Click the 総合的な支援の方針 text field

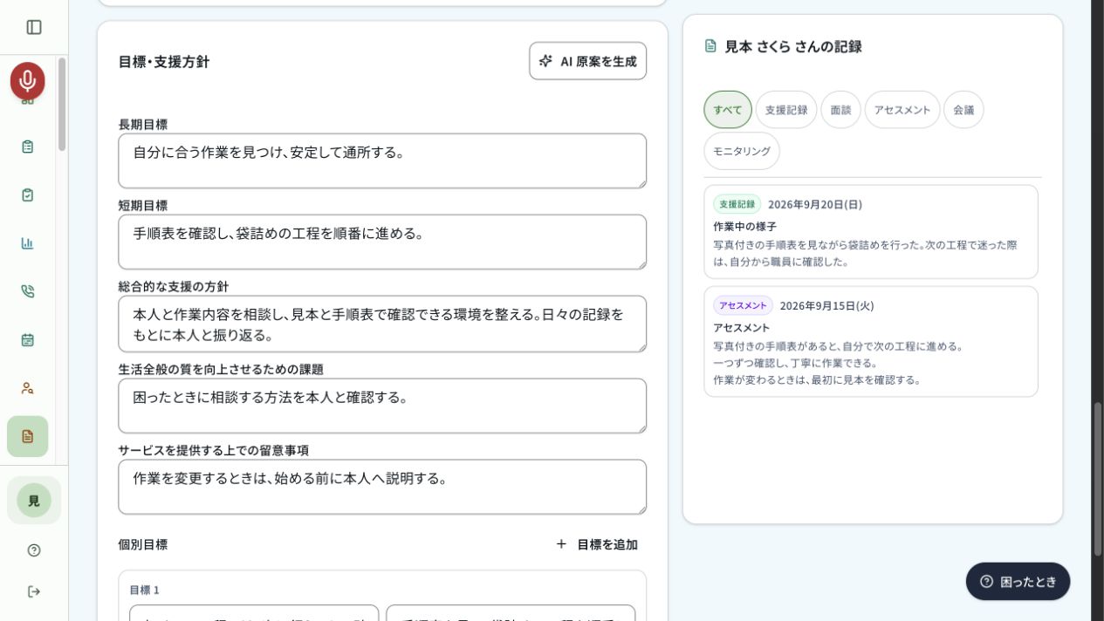coord(382,324)
